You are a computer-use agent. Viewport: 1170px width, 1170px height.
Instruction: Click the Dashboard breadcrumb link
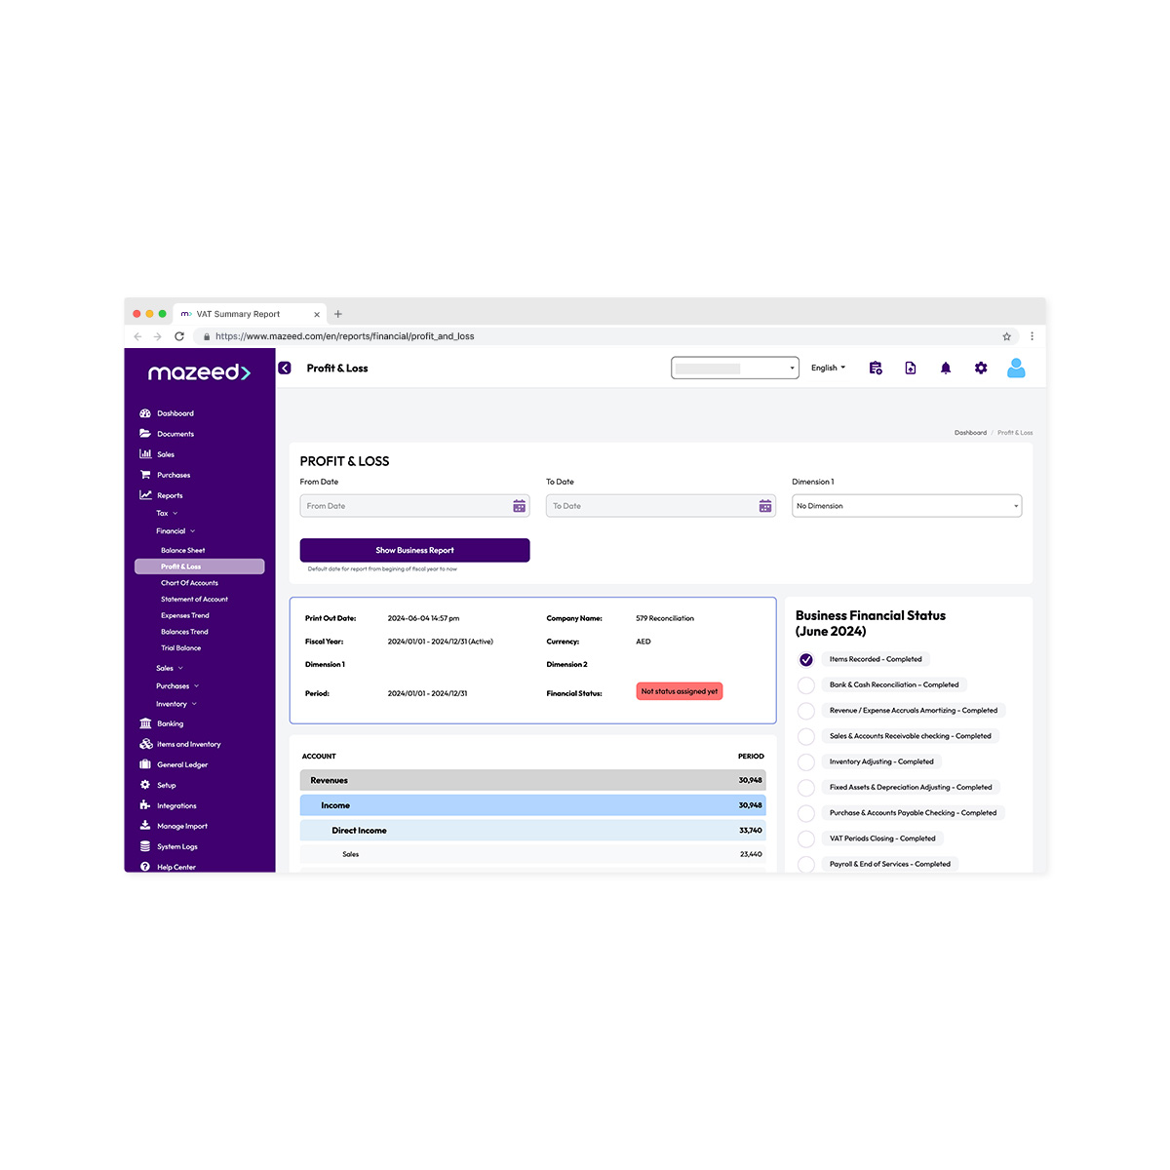coord(970,433)
